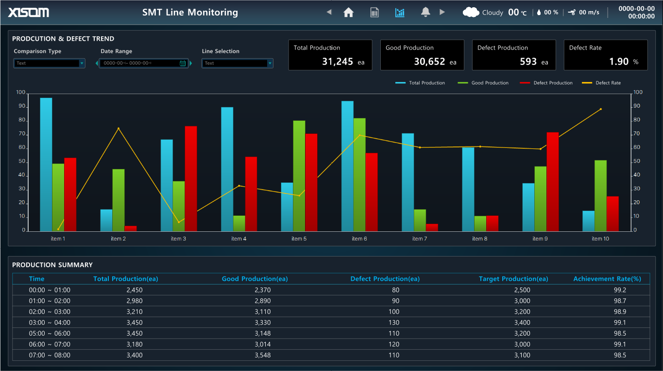The image size is (663, 371).
Task: Click the Good Production(ea) column header
Action: (x=255, y=279)
